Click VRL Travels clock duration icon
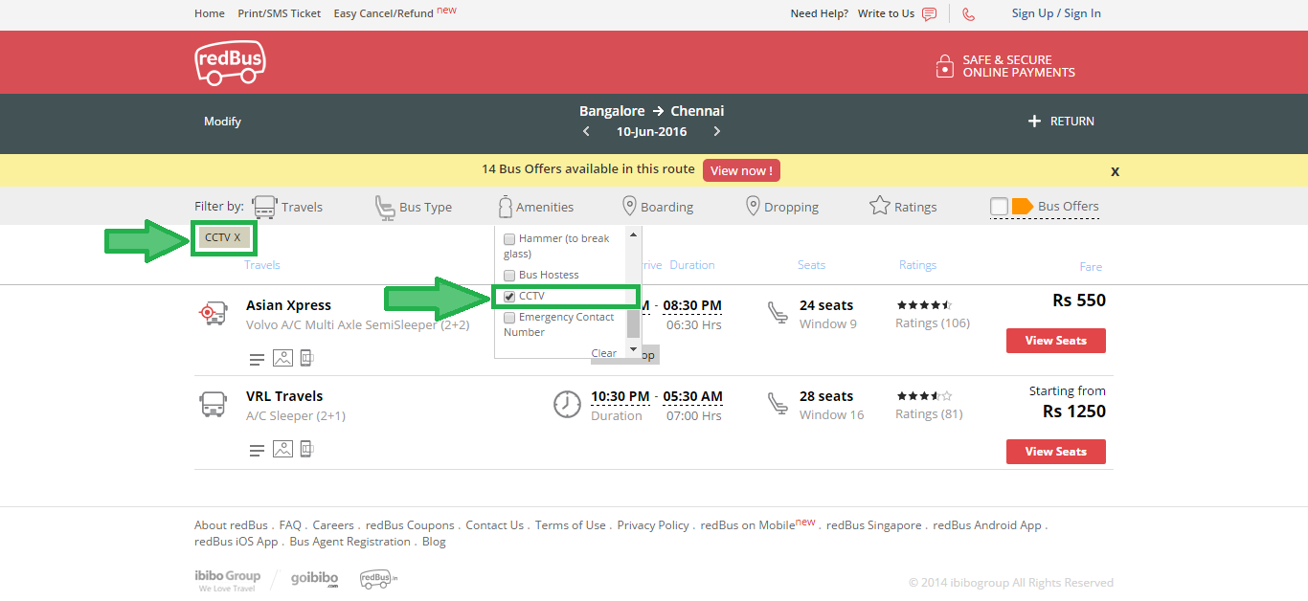 [x=568, y=404]
